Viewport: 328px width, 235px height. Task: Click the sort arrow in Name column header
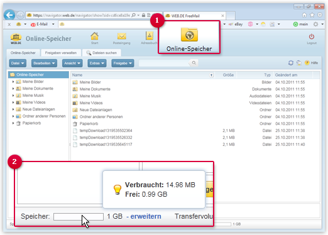211,75
